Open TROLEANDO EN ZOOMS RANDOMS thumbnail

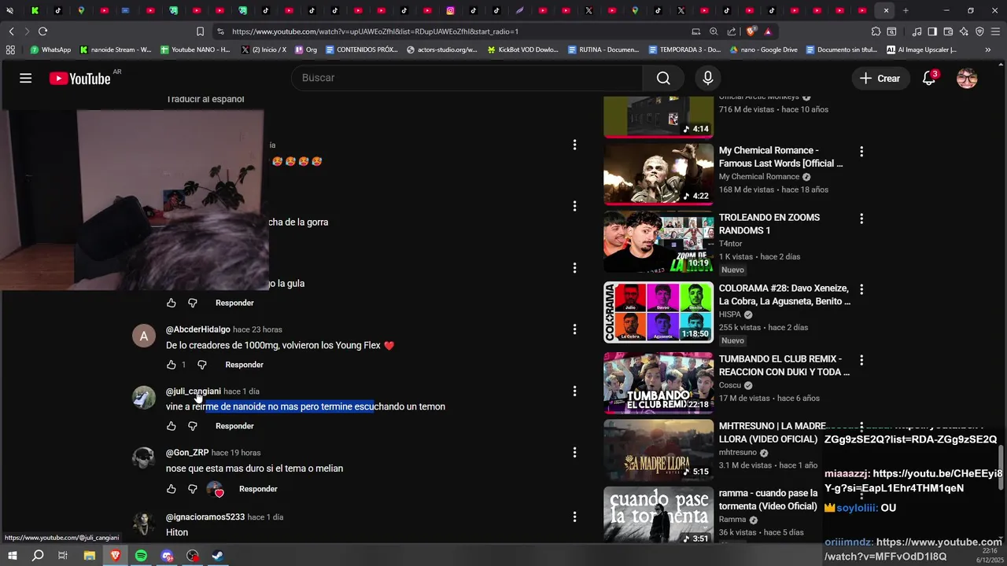[658, 241]
